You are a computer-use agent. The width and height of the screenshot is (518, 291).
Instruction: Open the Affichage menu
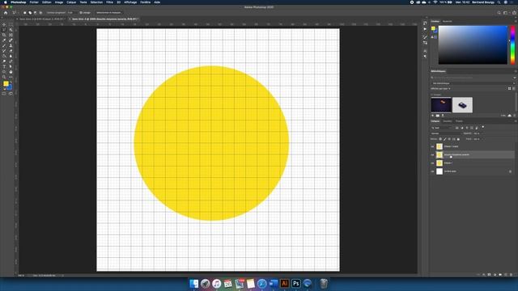(x=130, y=2)
